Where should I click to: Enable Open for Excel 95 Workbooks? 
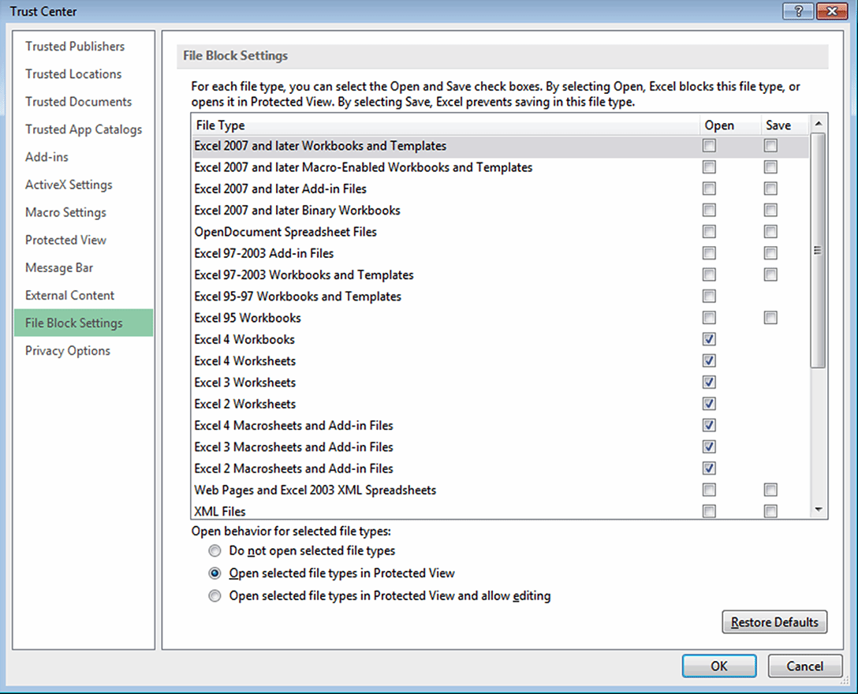click(708, 317)
